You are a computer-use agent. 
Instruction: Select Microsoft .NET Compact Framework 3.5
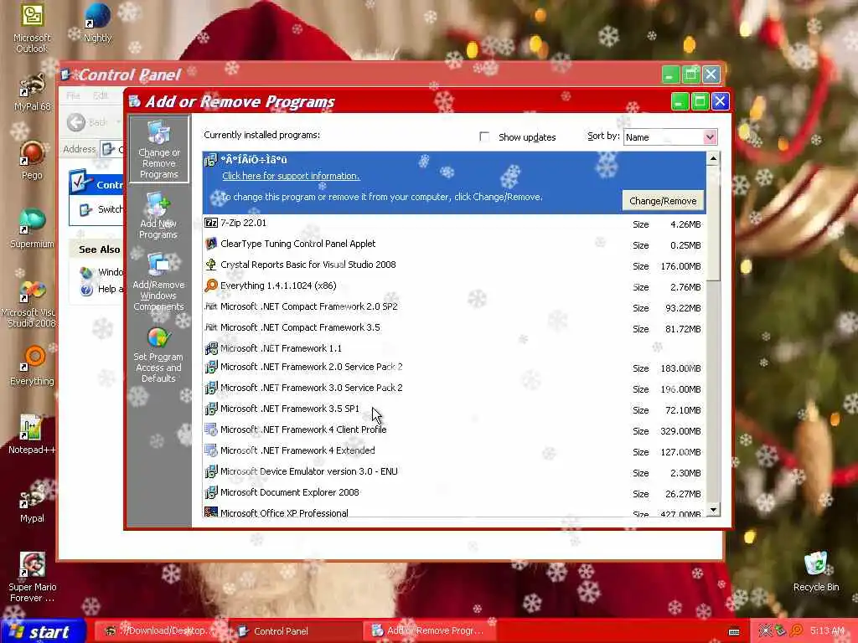click(454, 327)
